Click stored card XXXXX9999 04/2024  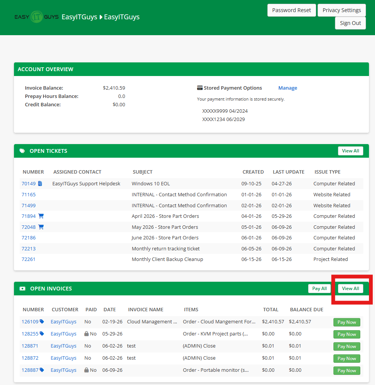pyautogui.click(x=225, y=111)
